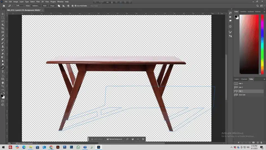Toggle Quick Mask mode

tap(3, 101)
